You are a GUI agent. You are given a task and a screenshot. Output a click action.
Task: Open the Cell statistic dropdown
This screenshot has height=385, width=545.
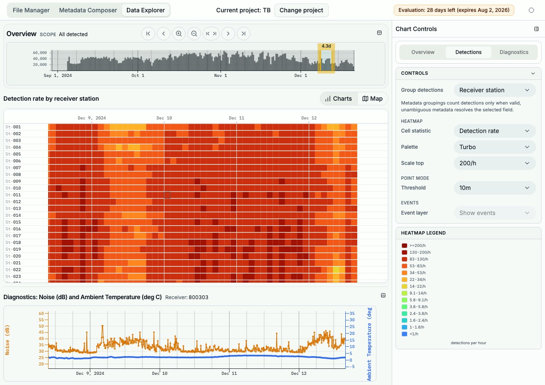[x=495, y=131]
